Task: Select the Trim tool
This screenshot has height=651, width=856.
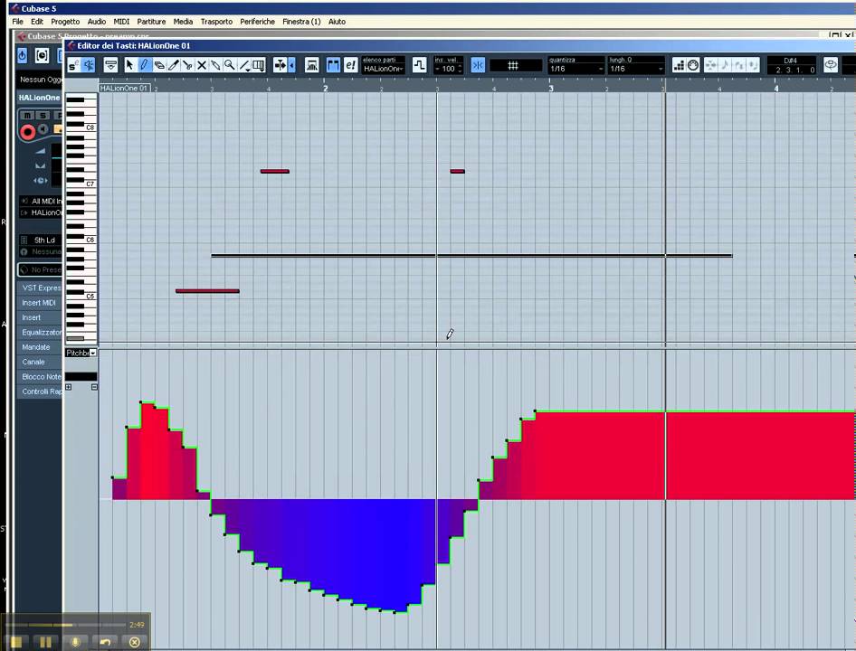Action: tap(173, 65)
